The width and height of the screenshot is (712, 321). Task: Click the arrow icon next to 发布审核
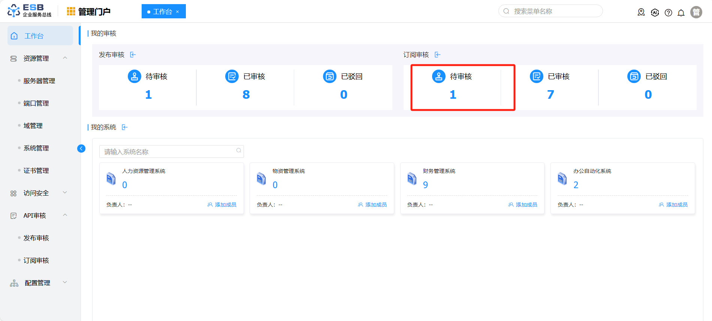(x=133, y=55)
